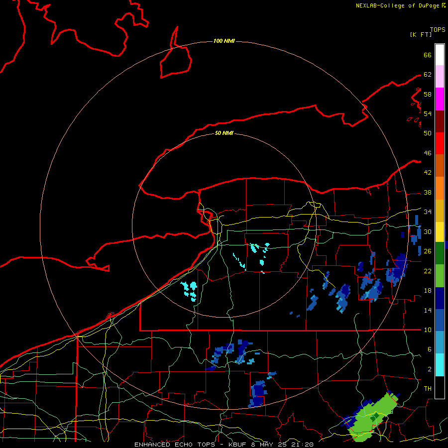Click the bright red legend swatch
The width and height of the screenshot is (448, 448).
tap(440, 143)
